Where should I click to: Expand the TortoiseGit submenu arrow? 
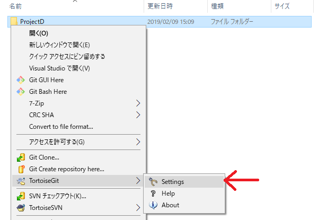tap(138, 181)
